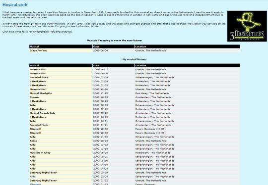This screenshot has width=268, height=185.
Task: Click the Musicals in Ahoy entry
Action: (40, 153)
